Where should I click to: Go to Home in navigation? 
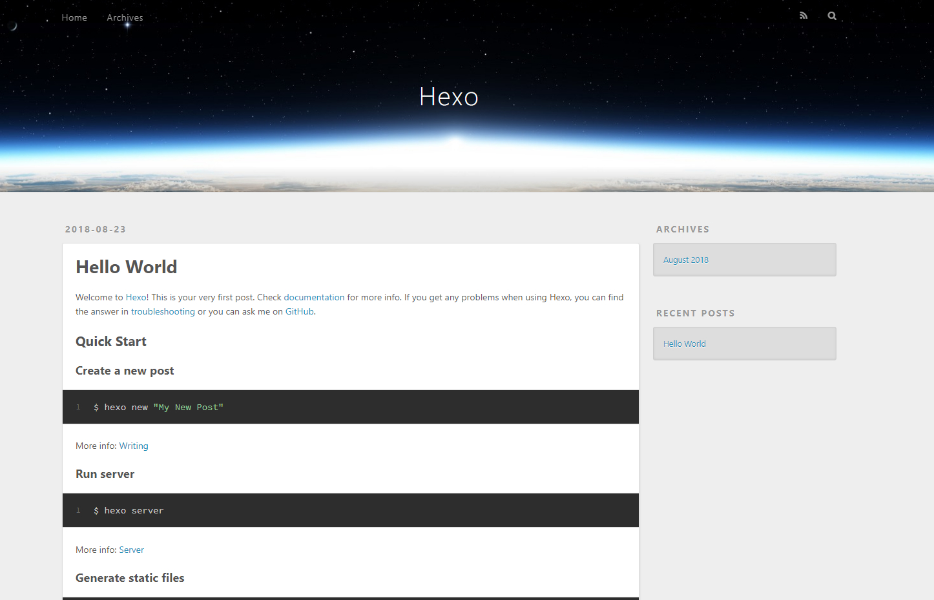click(74, 17)
